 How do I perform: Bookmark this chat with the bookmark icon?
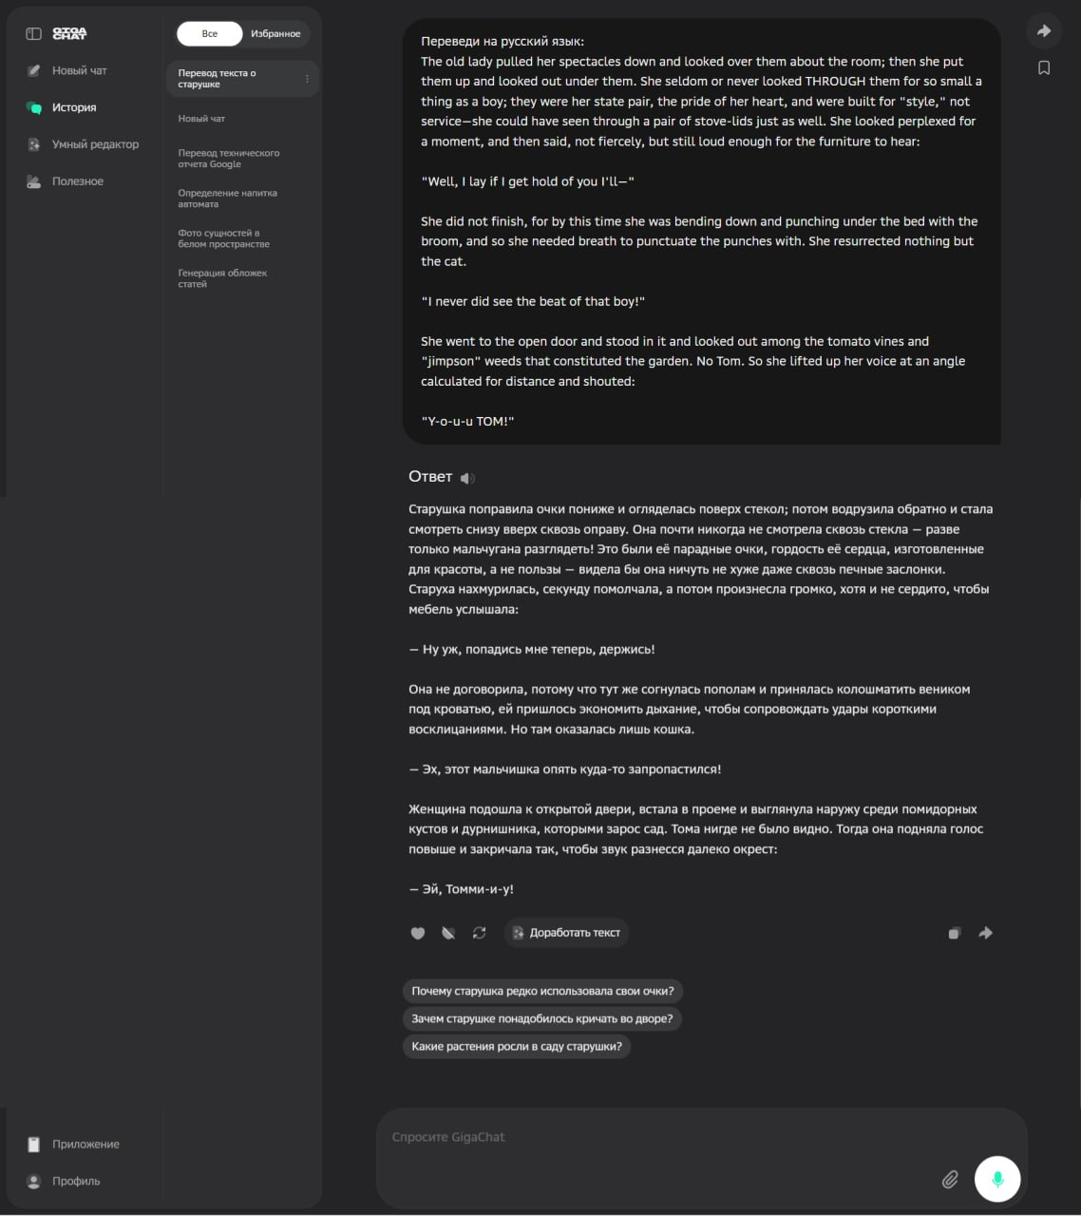[1044, 67]
